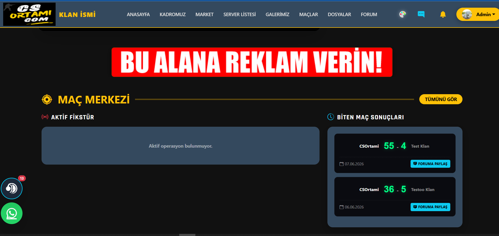
Task: Open the Dosyalar menu item
Action: pos(339,15)
